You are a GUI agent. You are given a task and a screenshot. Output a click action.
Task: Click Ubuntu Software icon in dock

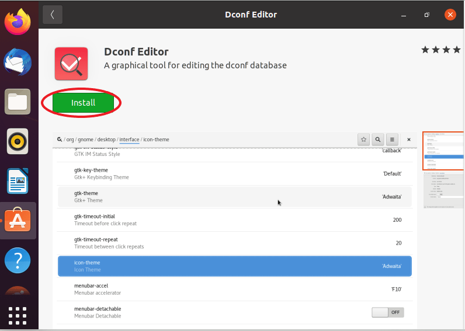tap(18, 221)
